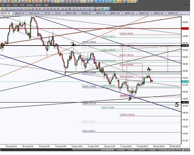The height and width of the screenshot is (155, 194).
Task: Open the Trade menu
Action: pos(15,5)
